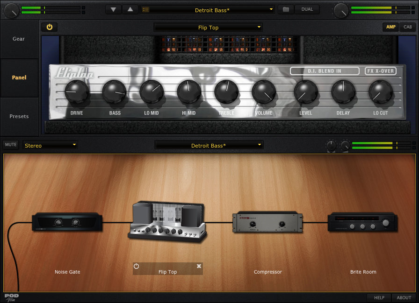
Task: Click the D.I. BLEND IN label
Action: point(325,71)
